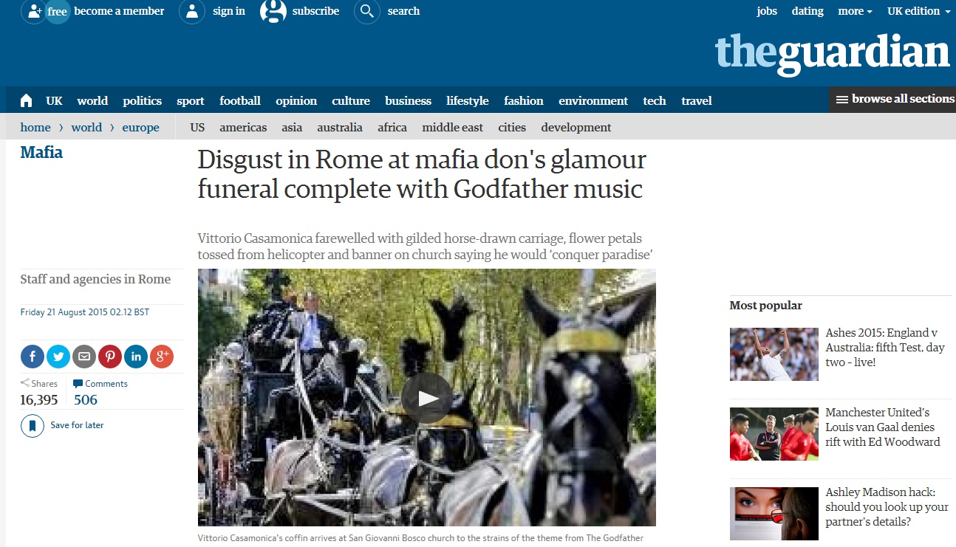This screenshot has height=547, width=956.
Task: Click the Mafia topic link
Action: pos(41,153)
